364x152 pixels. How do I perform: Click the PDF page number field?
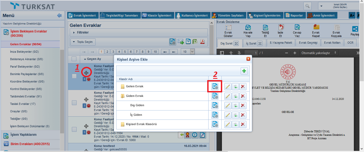tap(252, 53)
